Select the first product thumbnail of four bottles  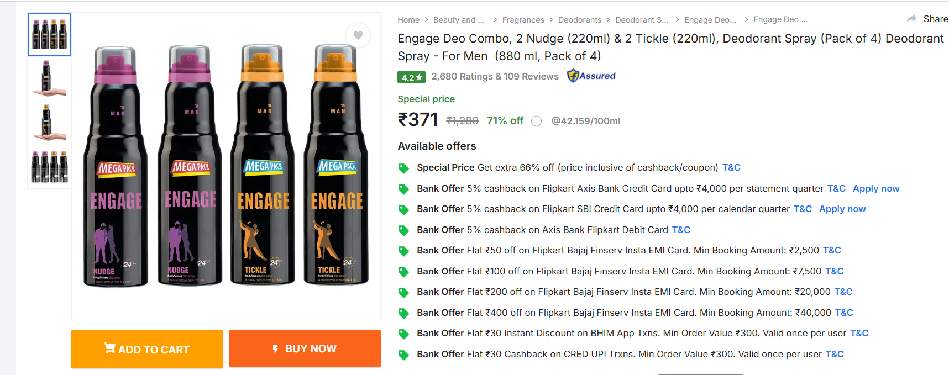[x=50, y=34]
